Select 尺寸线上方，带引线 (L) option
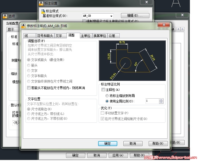The height and width of the screenshot is (161, 202). [x=29, y=114]
